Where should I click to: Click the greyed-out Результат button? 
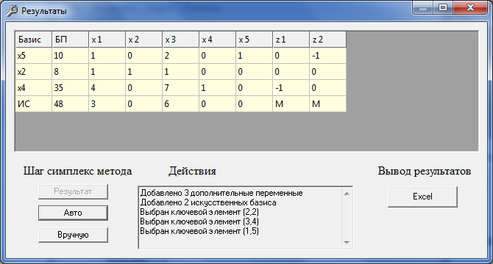coord(73,191)
